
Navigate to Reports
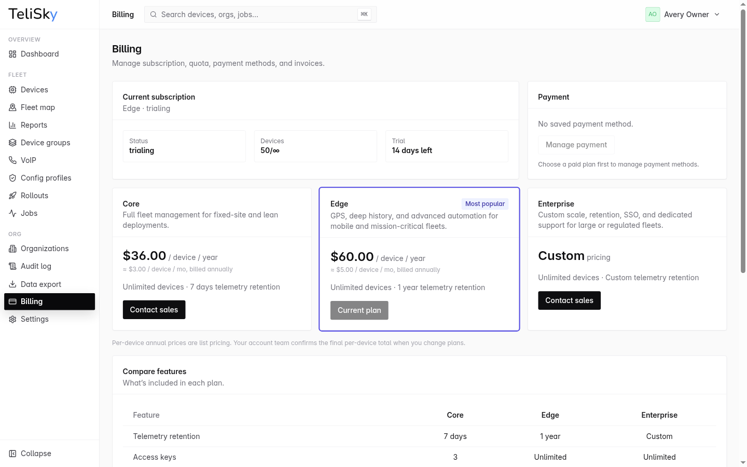[49, 125]
